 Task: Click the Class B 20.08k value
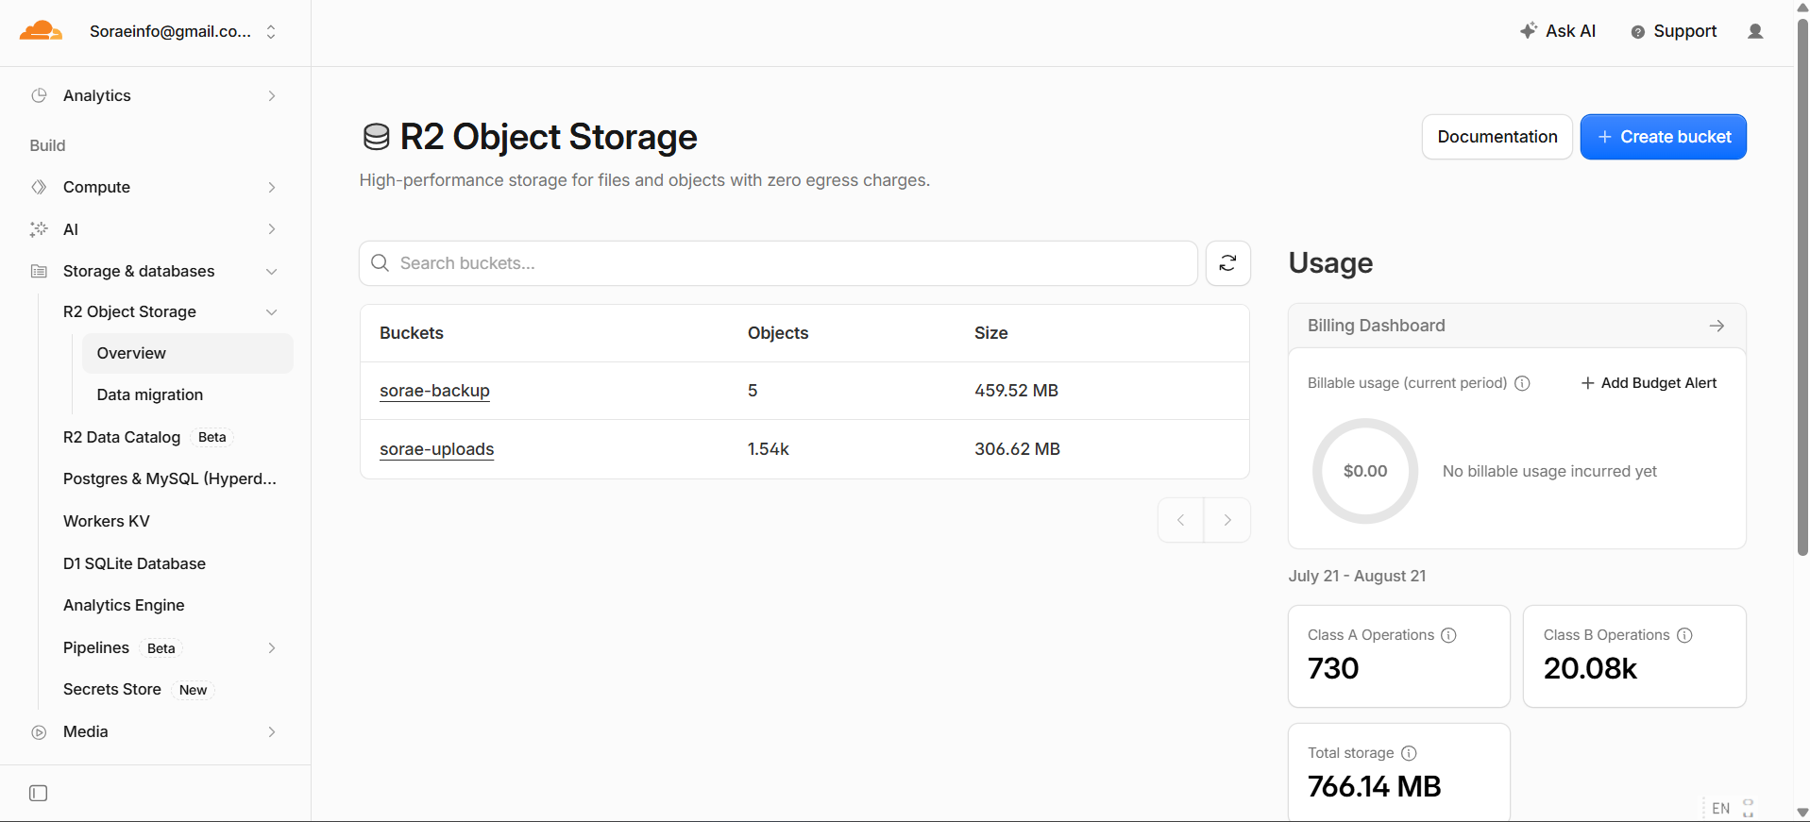coord(1590,668)
